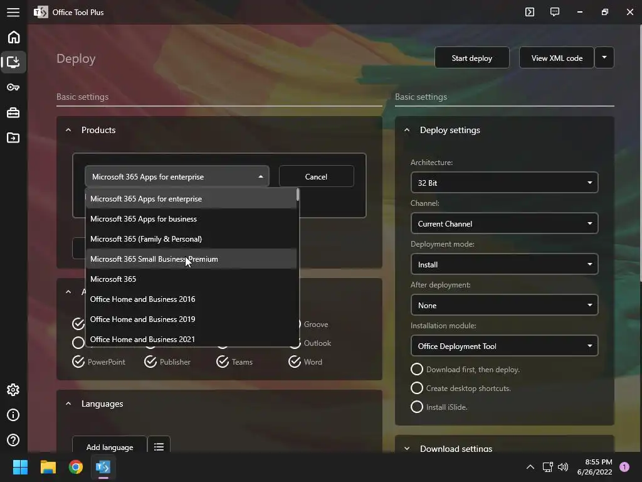Open the product selection combo box
The image size is (642, 482).
(177, 176)
